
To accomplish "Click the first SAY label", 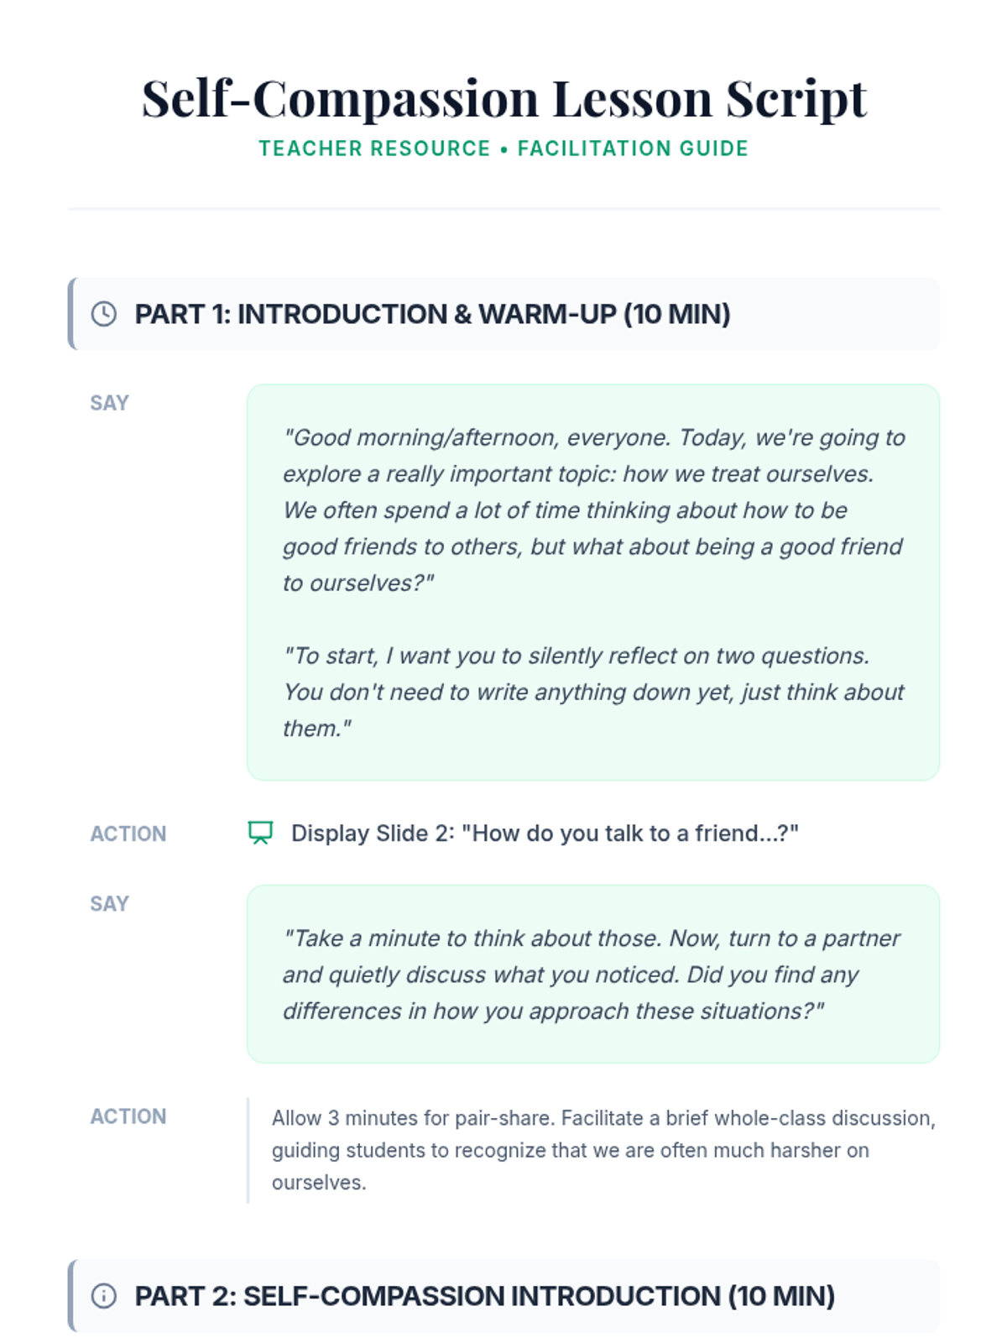I will (x=109, y=403).
